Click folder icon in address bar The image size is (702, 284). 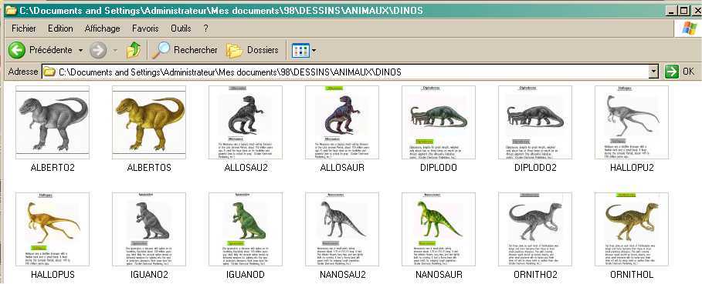(x=49, y=72)
